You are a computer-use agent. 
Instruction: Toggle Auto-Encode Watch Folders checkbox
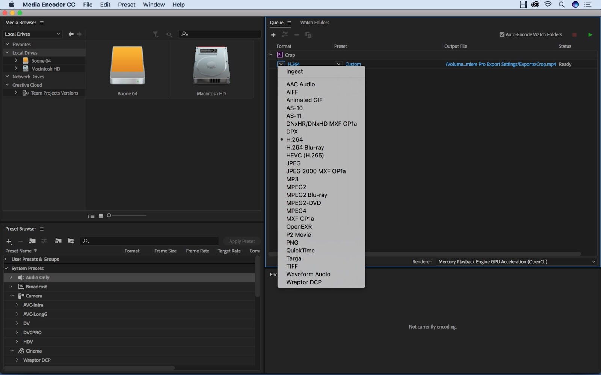point(502,34)
